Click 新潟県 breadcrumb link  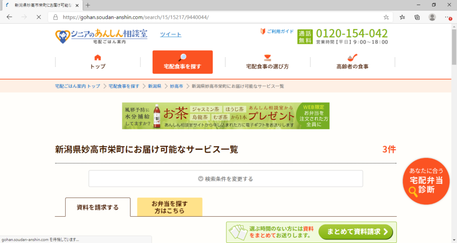pyautogui.click(x=154, y=86)
